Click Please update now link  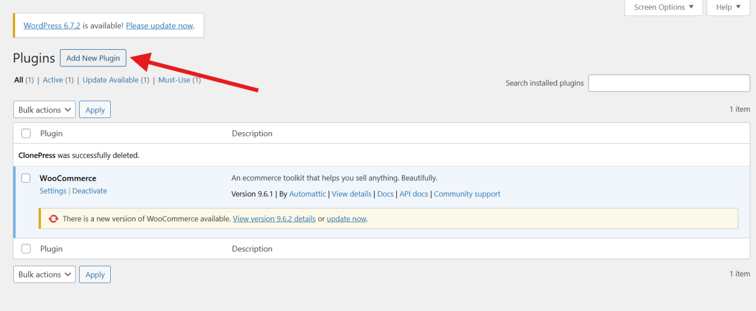[159, 25]
